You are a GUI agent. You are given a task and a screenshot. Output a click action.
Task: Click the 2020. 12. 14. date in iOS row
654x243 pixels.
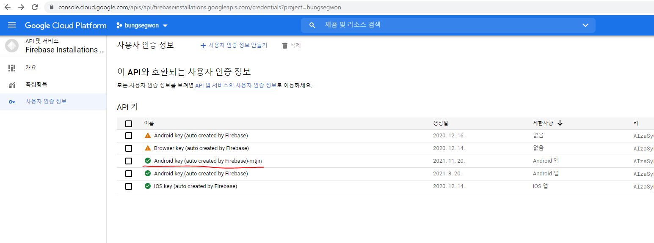449,186
